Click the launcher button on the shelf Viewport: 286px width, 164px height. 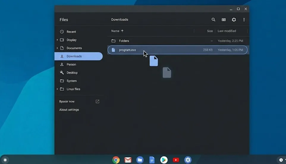[5, 160]
